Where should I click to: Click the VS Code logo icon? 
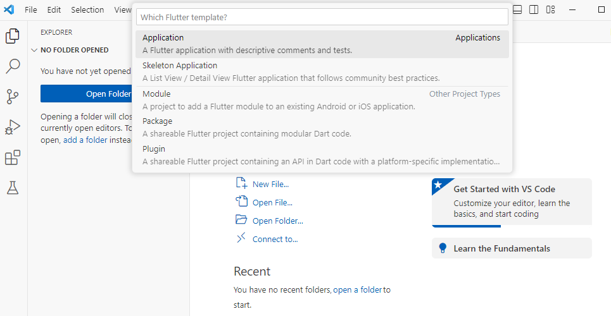pyautogui.click(x=9, y=9)
